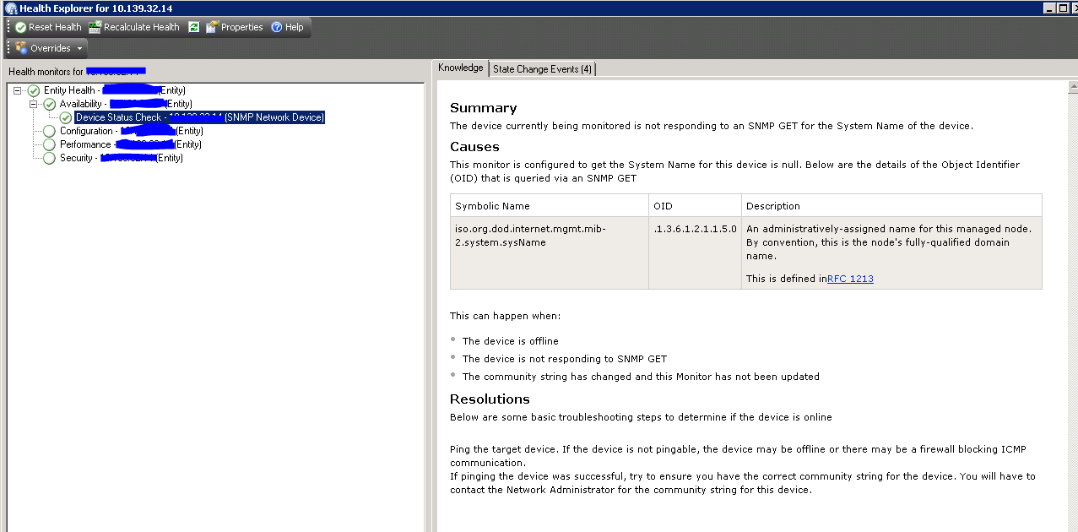Screen dimensions: 1078x532
Task: Open Help from the toolbar
Action: tap(287, 27)
